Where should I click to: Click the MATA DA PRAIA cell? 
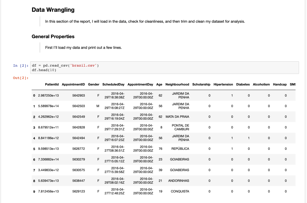coord(177,117)
